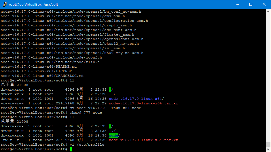Maximize the PuTTY terminal window
This screenshot has width=271, height=152.
click(251, 4)
